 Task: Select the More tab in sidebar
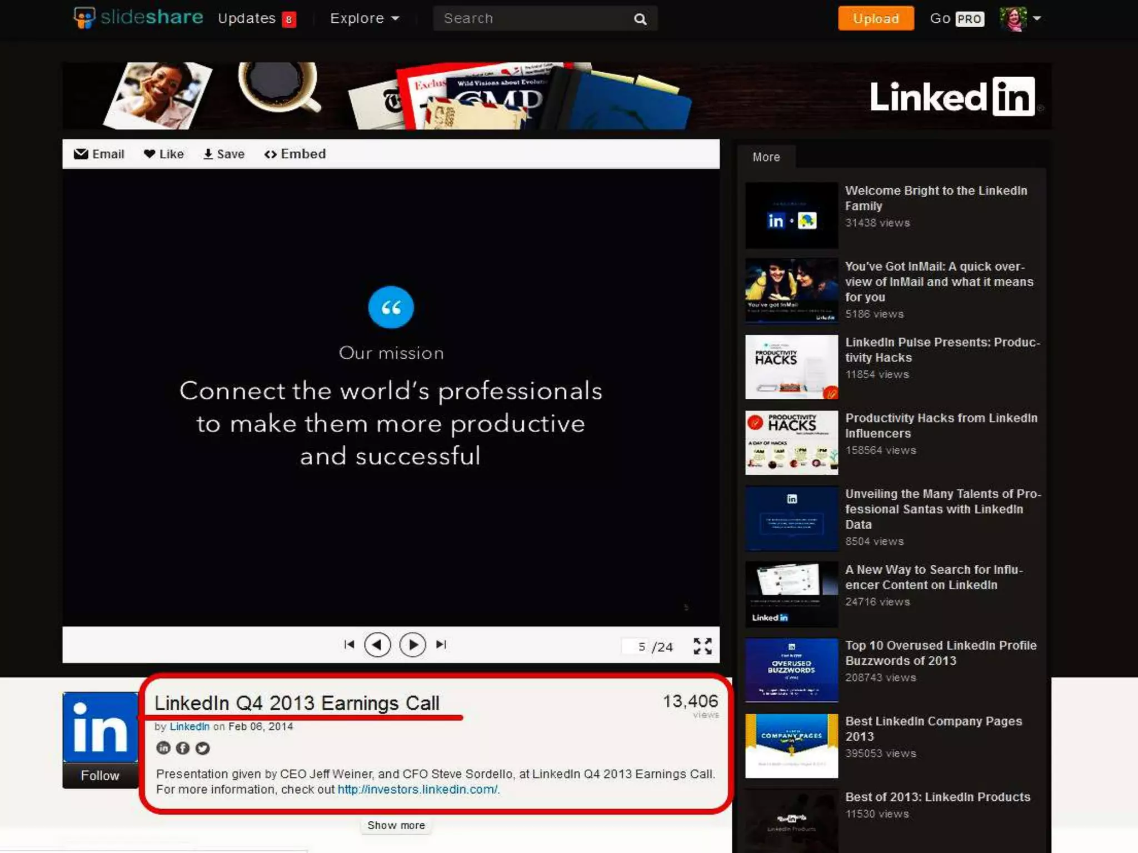pos(766,157)
